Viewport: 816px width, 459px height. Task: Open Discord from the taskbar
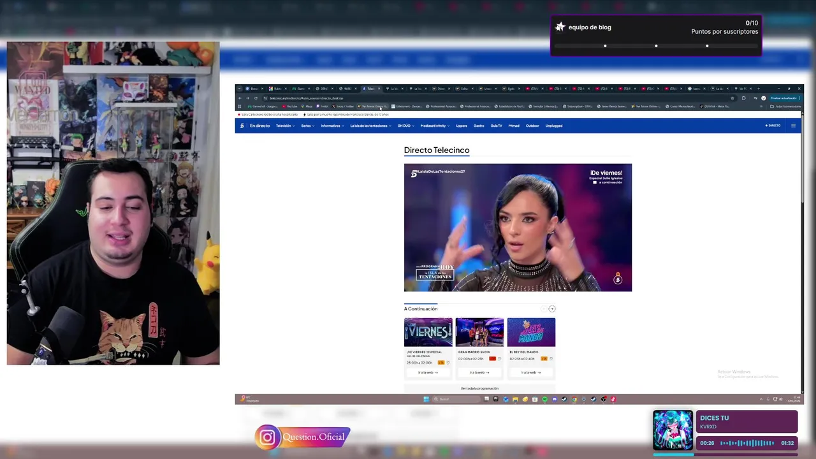point(555,399)
